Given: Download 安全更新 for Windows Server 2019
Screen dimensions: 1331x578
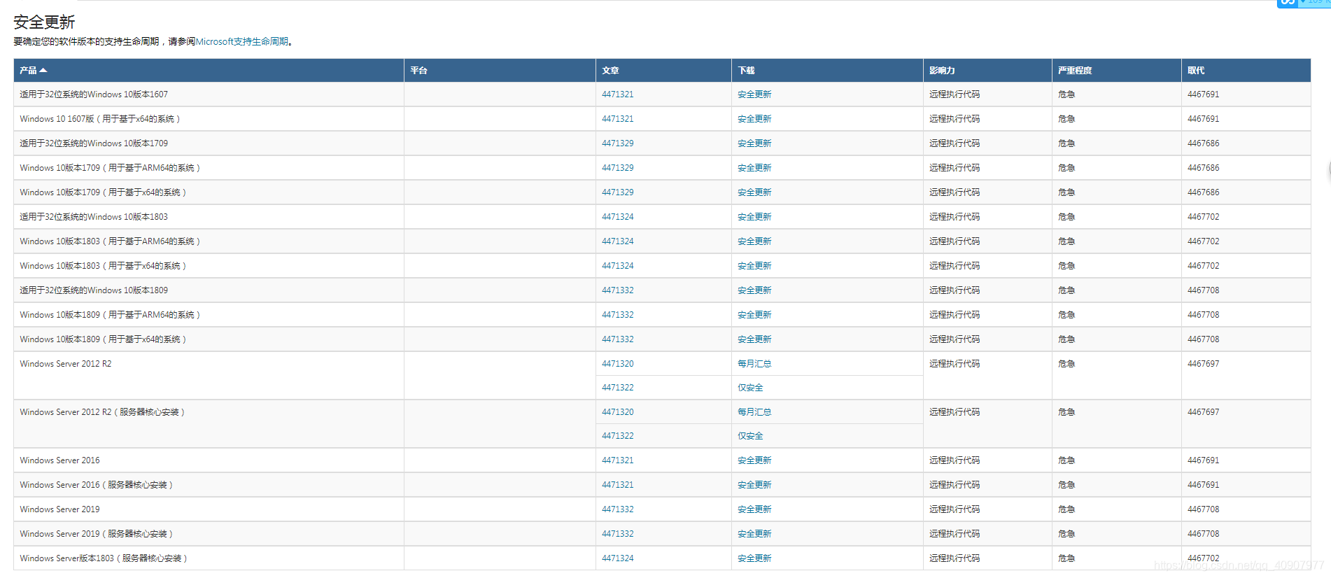Looking at the screenshot, I should point(754,509).
